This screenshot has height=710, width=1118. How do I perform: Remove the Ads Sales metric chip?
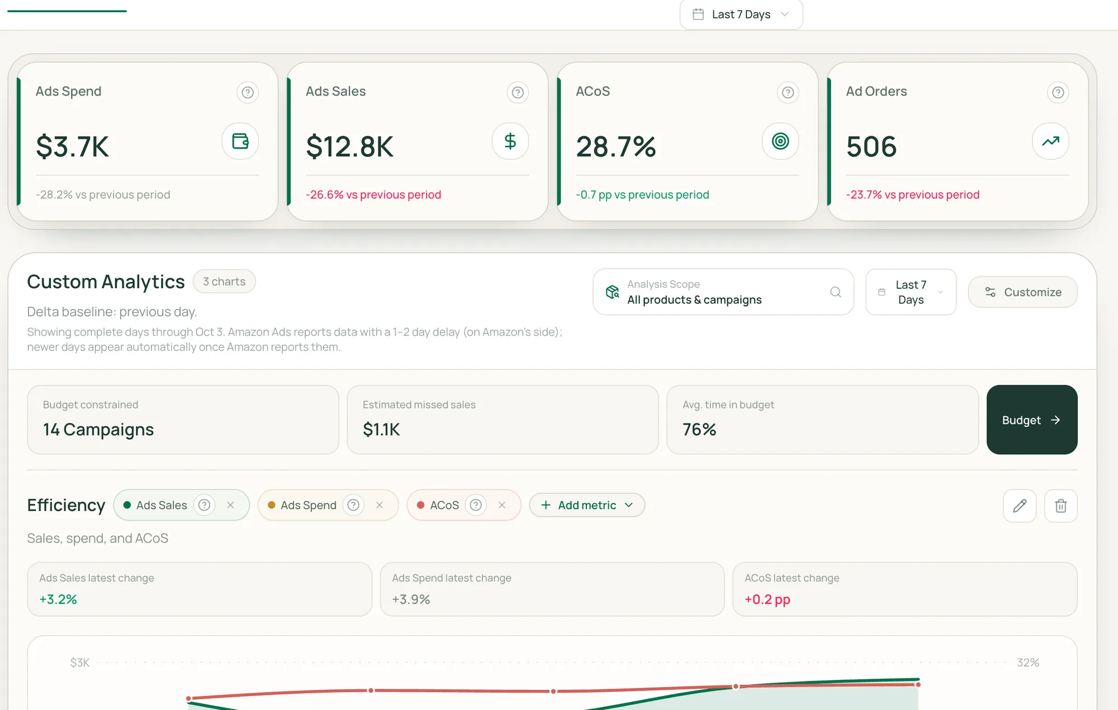click(230, 505)
